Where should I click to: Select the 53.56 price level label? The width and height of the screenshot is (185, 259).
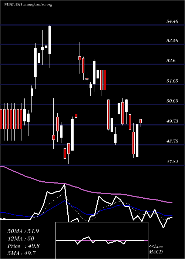pos(172,40)
